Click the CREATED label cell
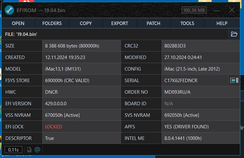 [22, 57]
